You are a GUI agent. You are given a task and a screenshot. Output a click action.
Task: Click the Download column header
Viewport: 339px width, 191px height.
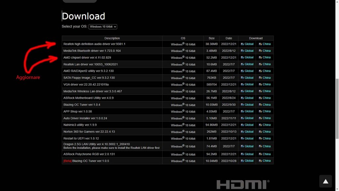click(256, 38)
